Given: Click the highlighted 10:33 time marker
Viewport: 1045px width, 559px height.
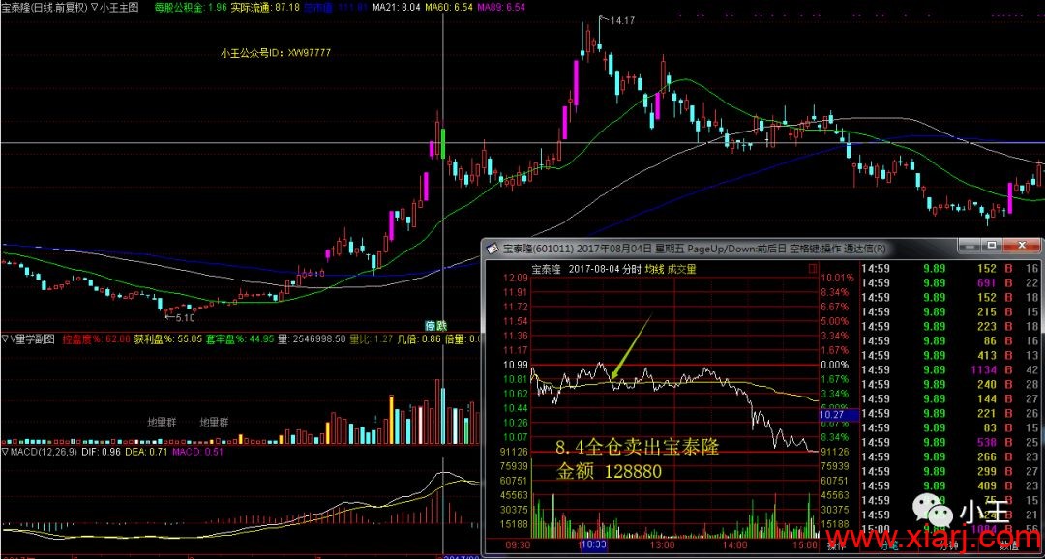Looking at the screenshot, I should (593, 545).
